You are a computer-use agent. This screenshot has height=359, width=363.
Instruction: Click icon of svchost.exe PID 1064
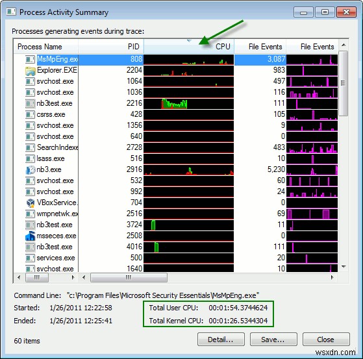click(x=30, y=82)
